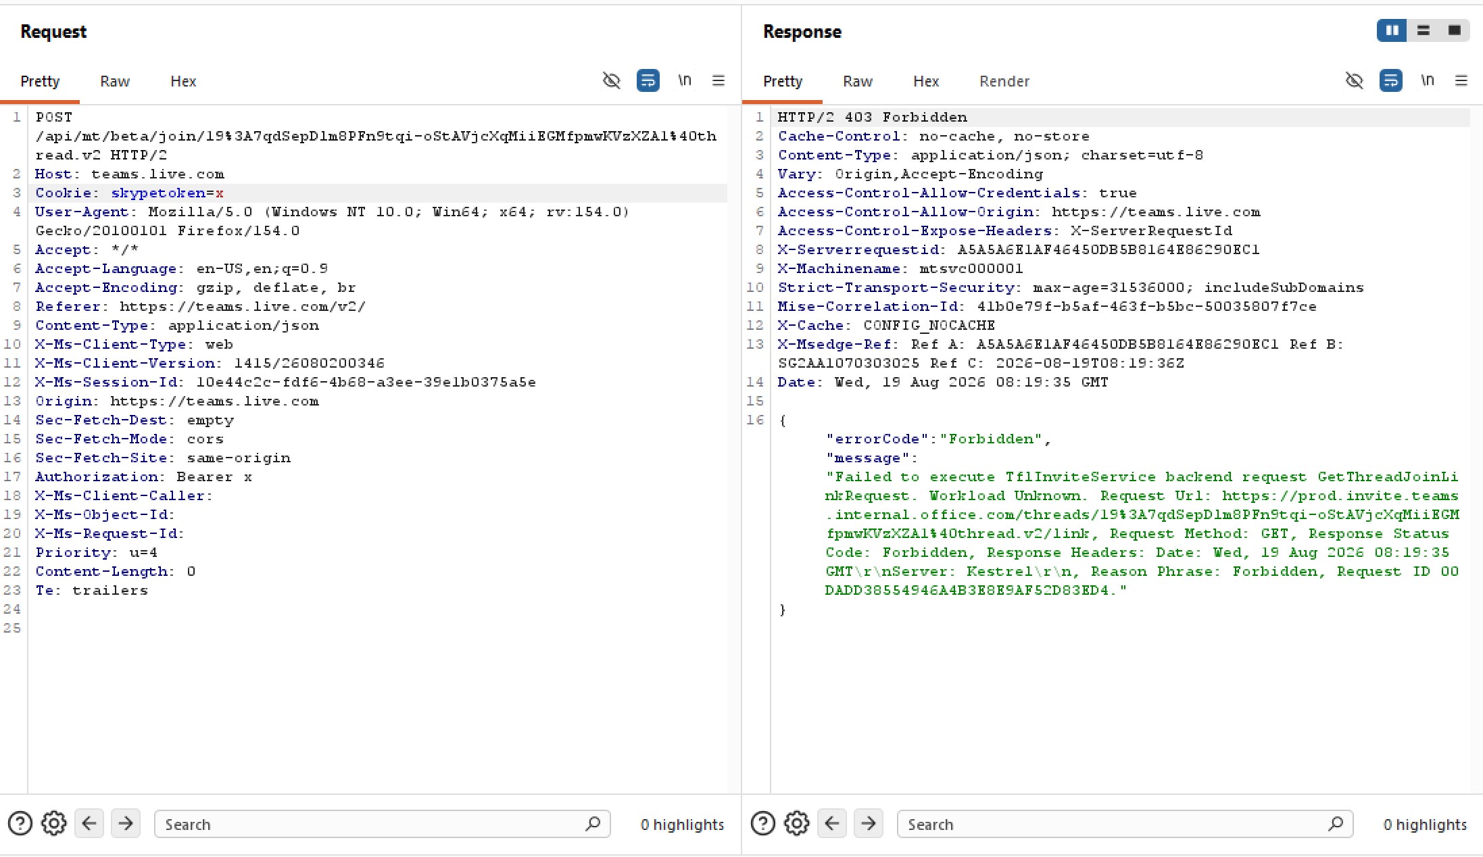Screen dimensions: 1483x857
Task: Select side-by-side split layout icon
Action: coord(1392,30)
